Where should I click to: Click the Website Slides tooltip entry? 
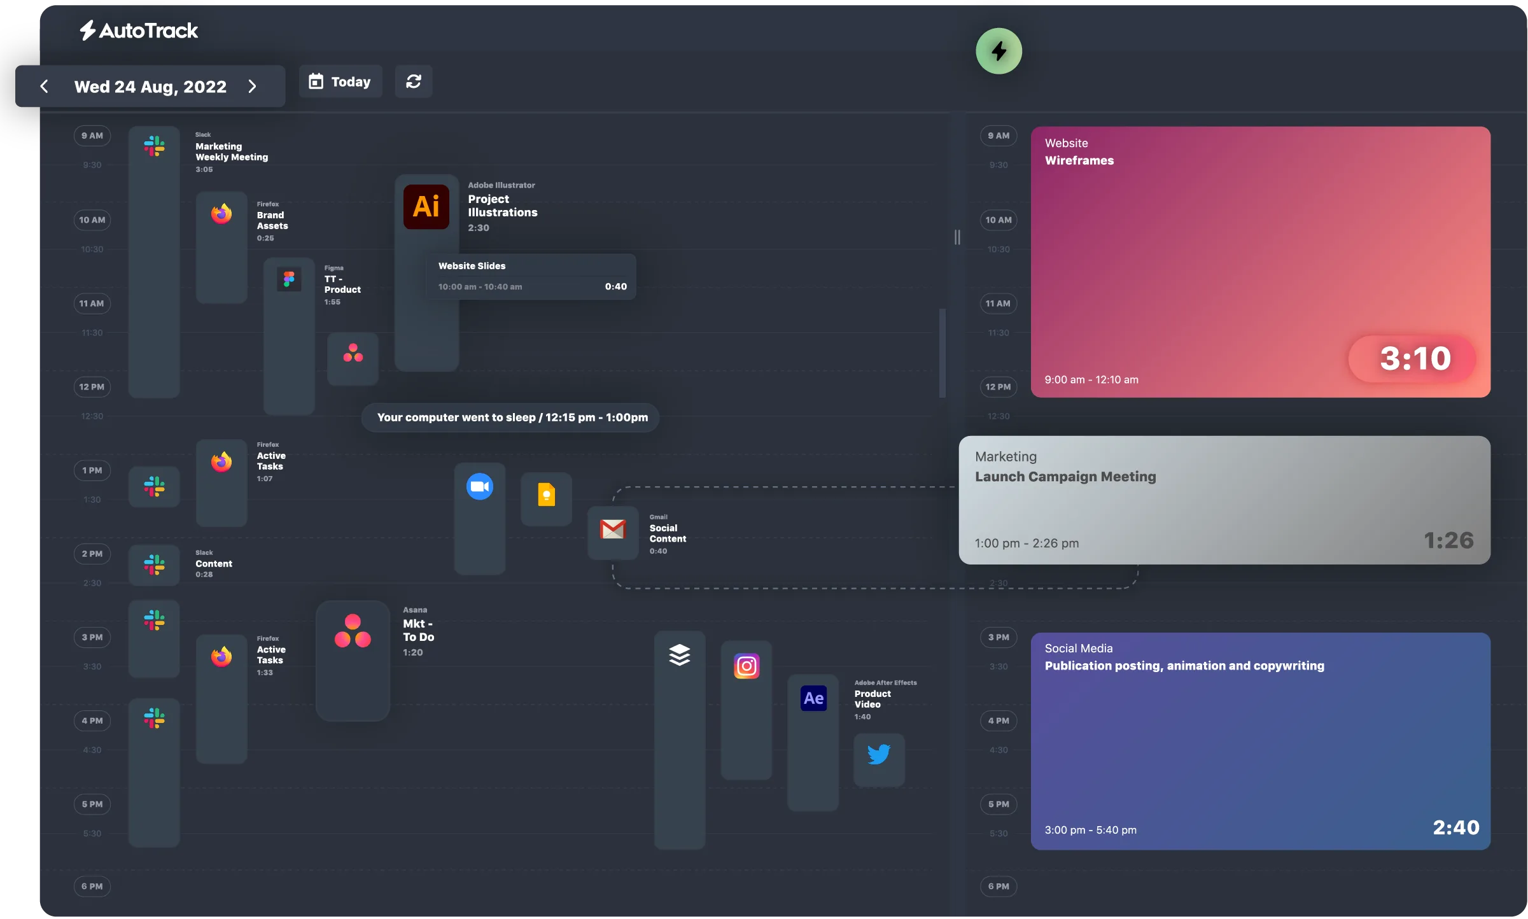pos(531,276)
